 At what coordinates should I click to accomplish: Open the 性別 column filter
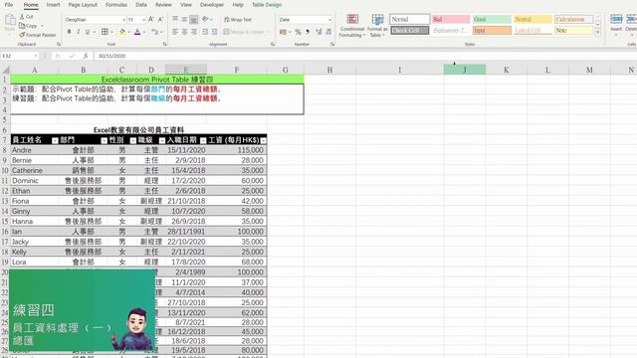click(132, 140)
